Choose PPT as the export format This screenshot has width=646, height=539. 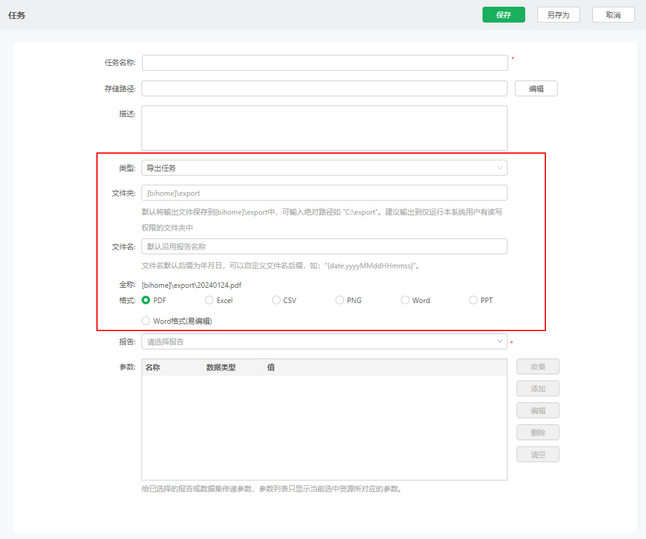point(473,300)
